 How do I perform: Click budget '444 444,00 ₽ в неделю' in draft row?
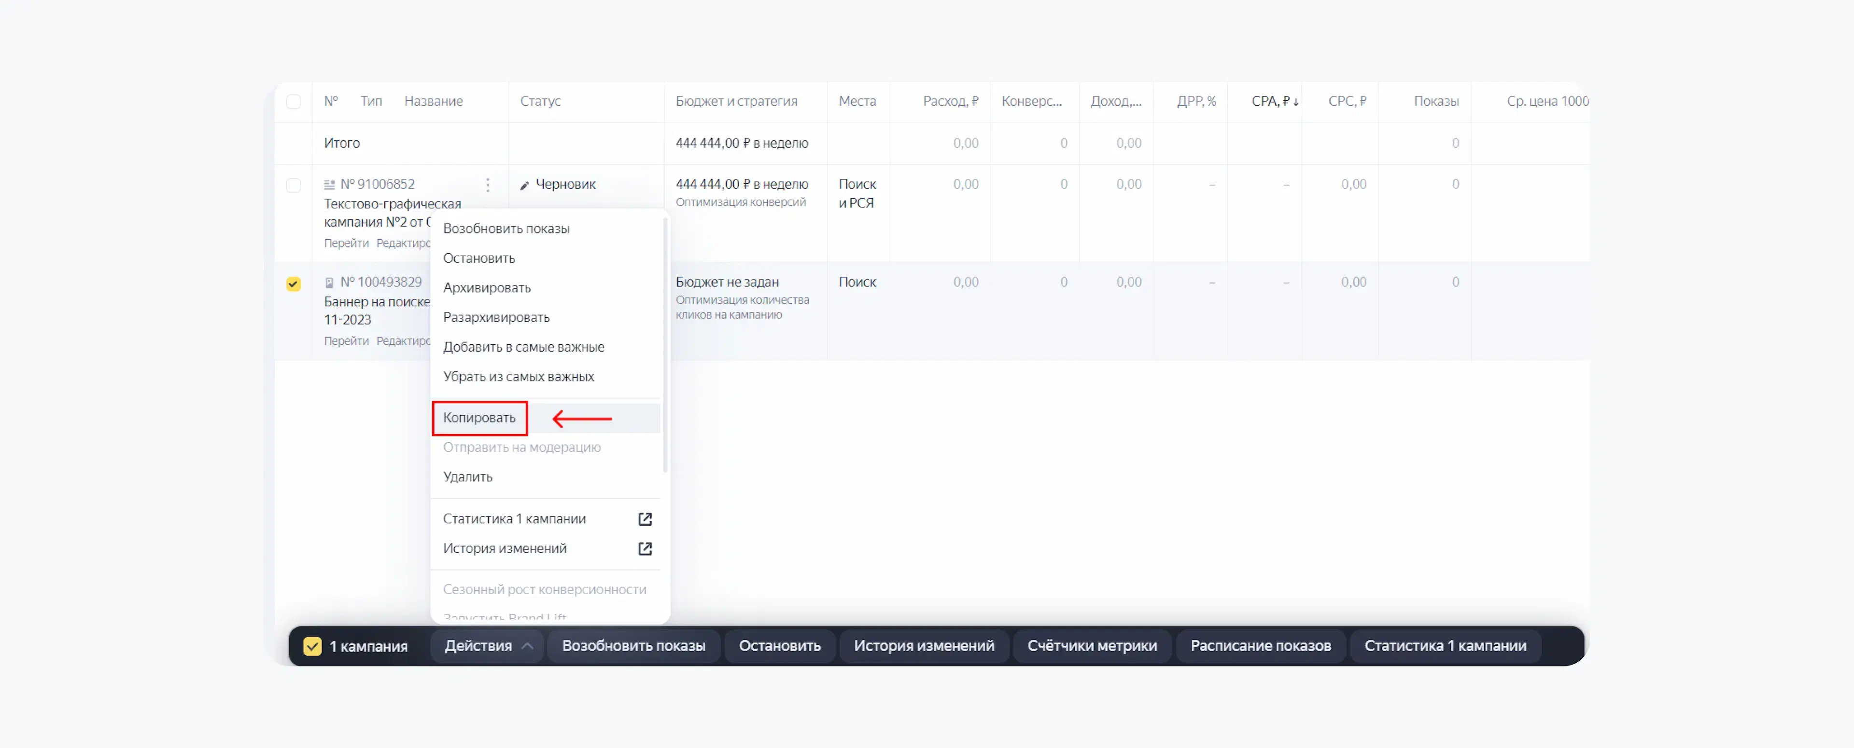pyautogui.click(x=742, y=185)
